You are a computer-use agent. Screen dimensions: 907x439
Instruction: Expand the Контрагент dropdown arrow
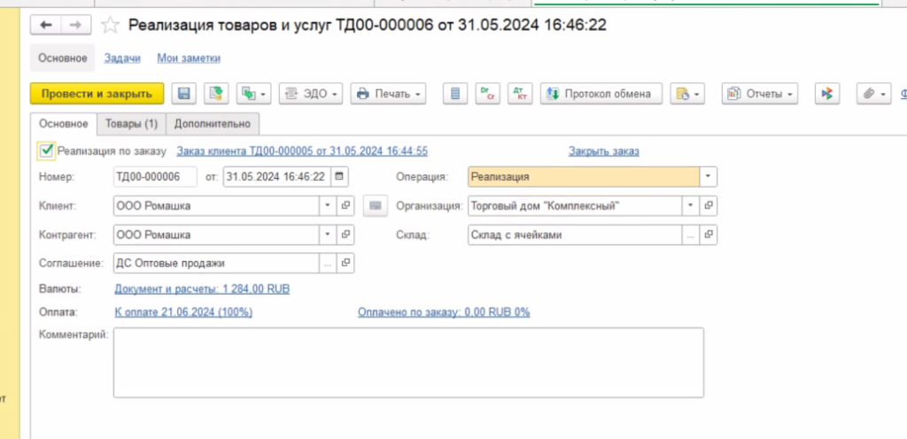tap(328, 235)
